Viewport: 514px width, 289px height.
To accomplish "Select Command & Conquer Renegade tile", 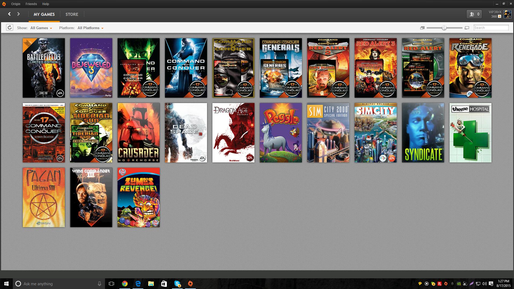I will [x=470, y=68].
